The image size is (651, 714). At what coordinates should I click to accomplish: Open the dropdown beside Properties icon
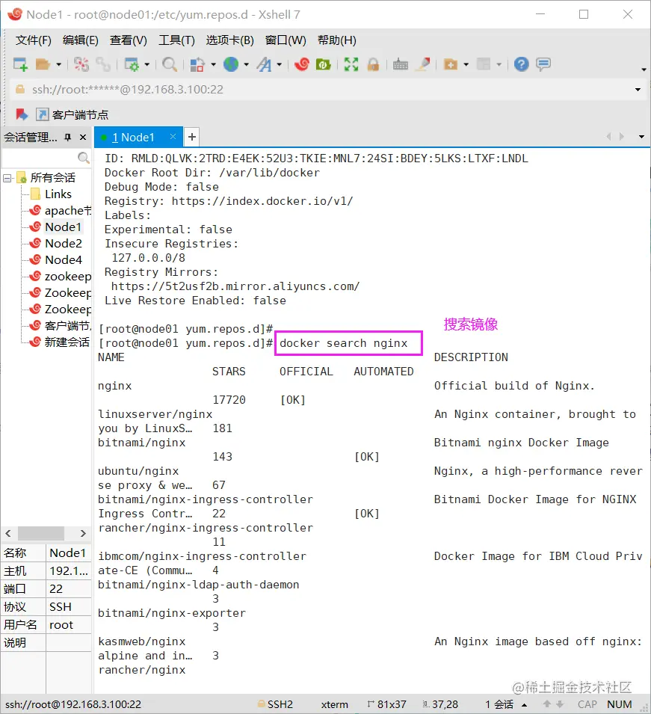tap(146, 64)
